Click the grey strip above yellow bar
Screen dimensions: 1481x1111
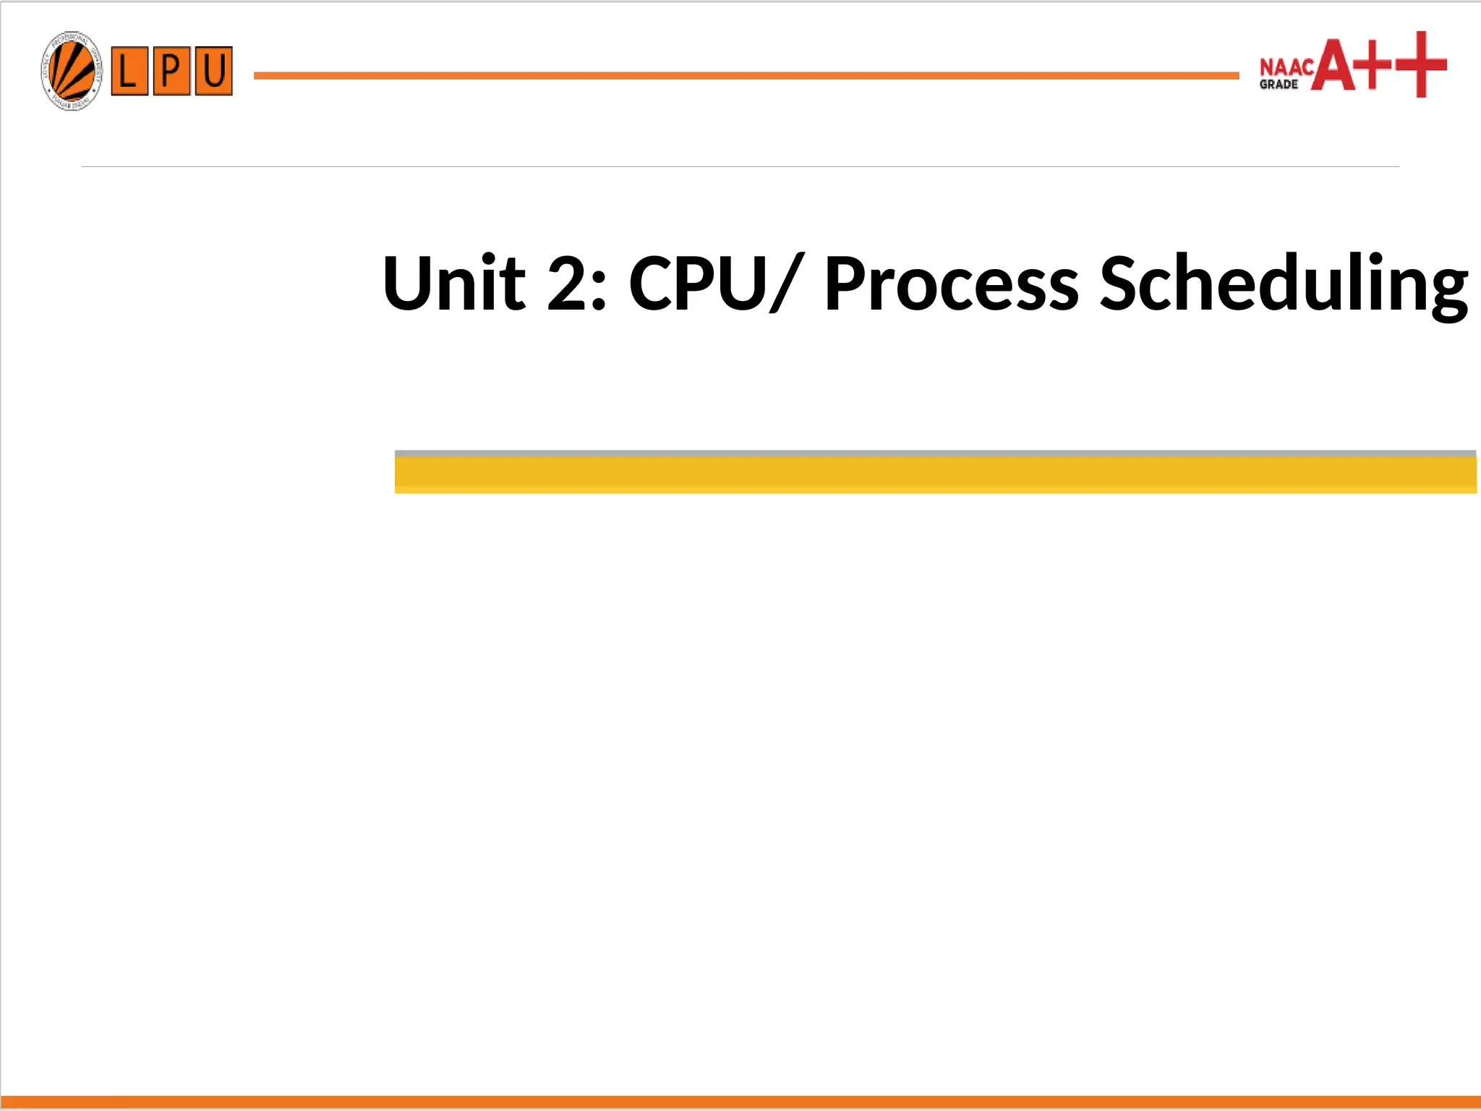tap(936, 454)
